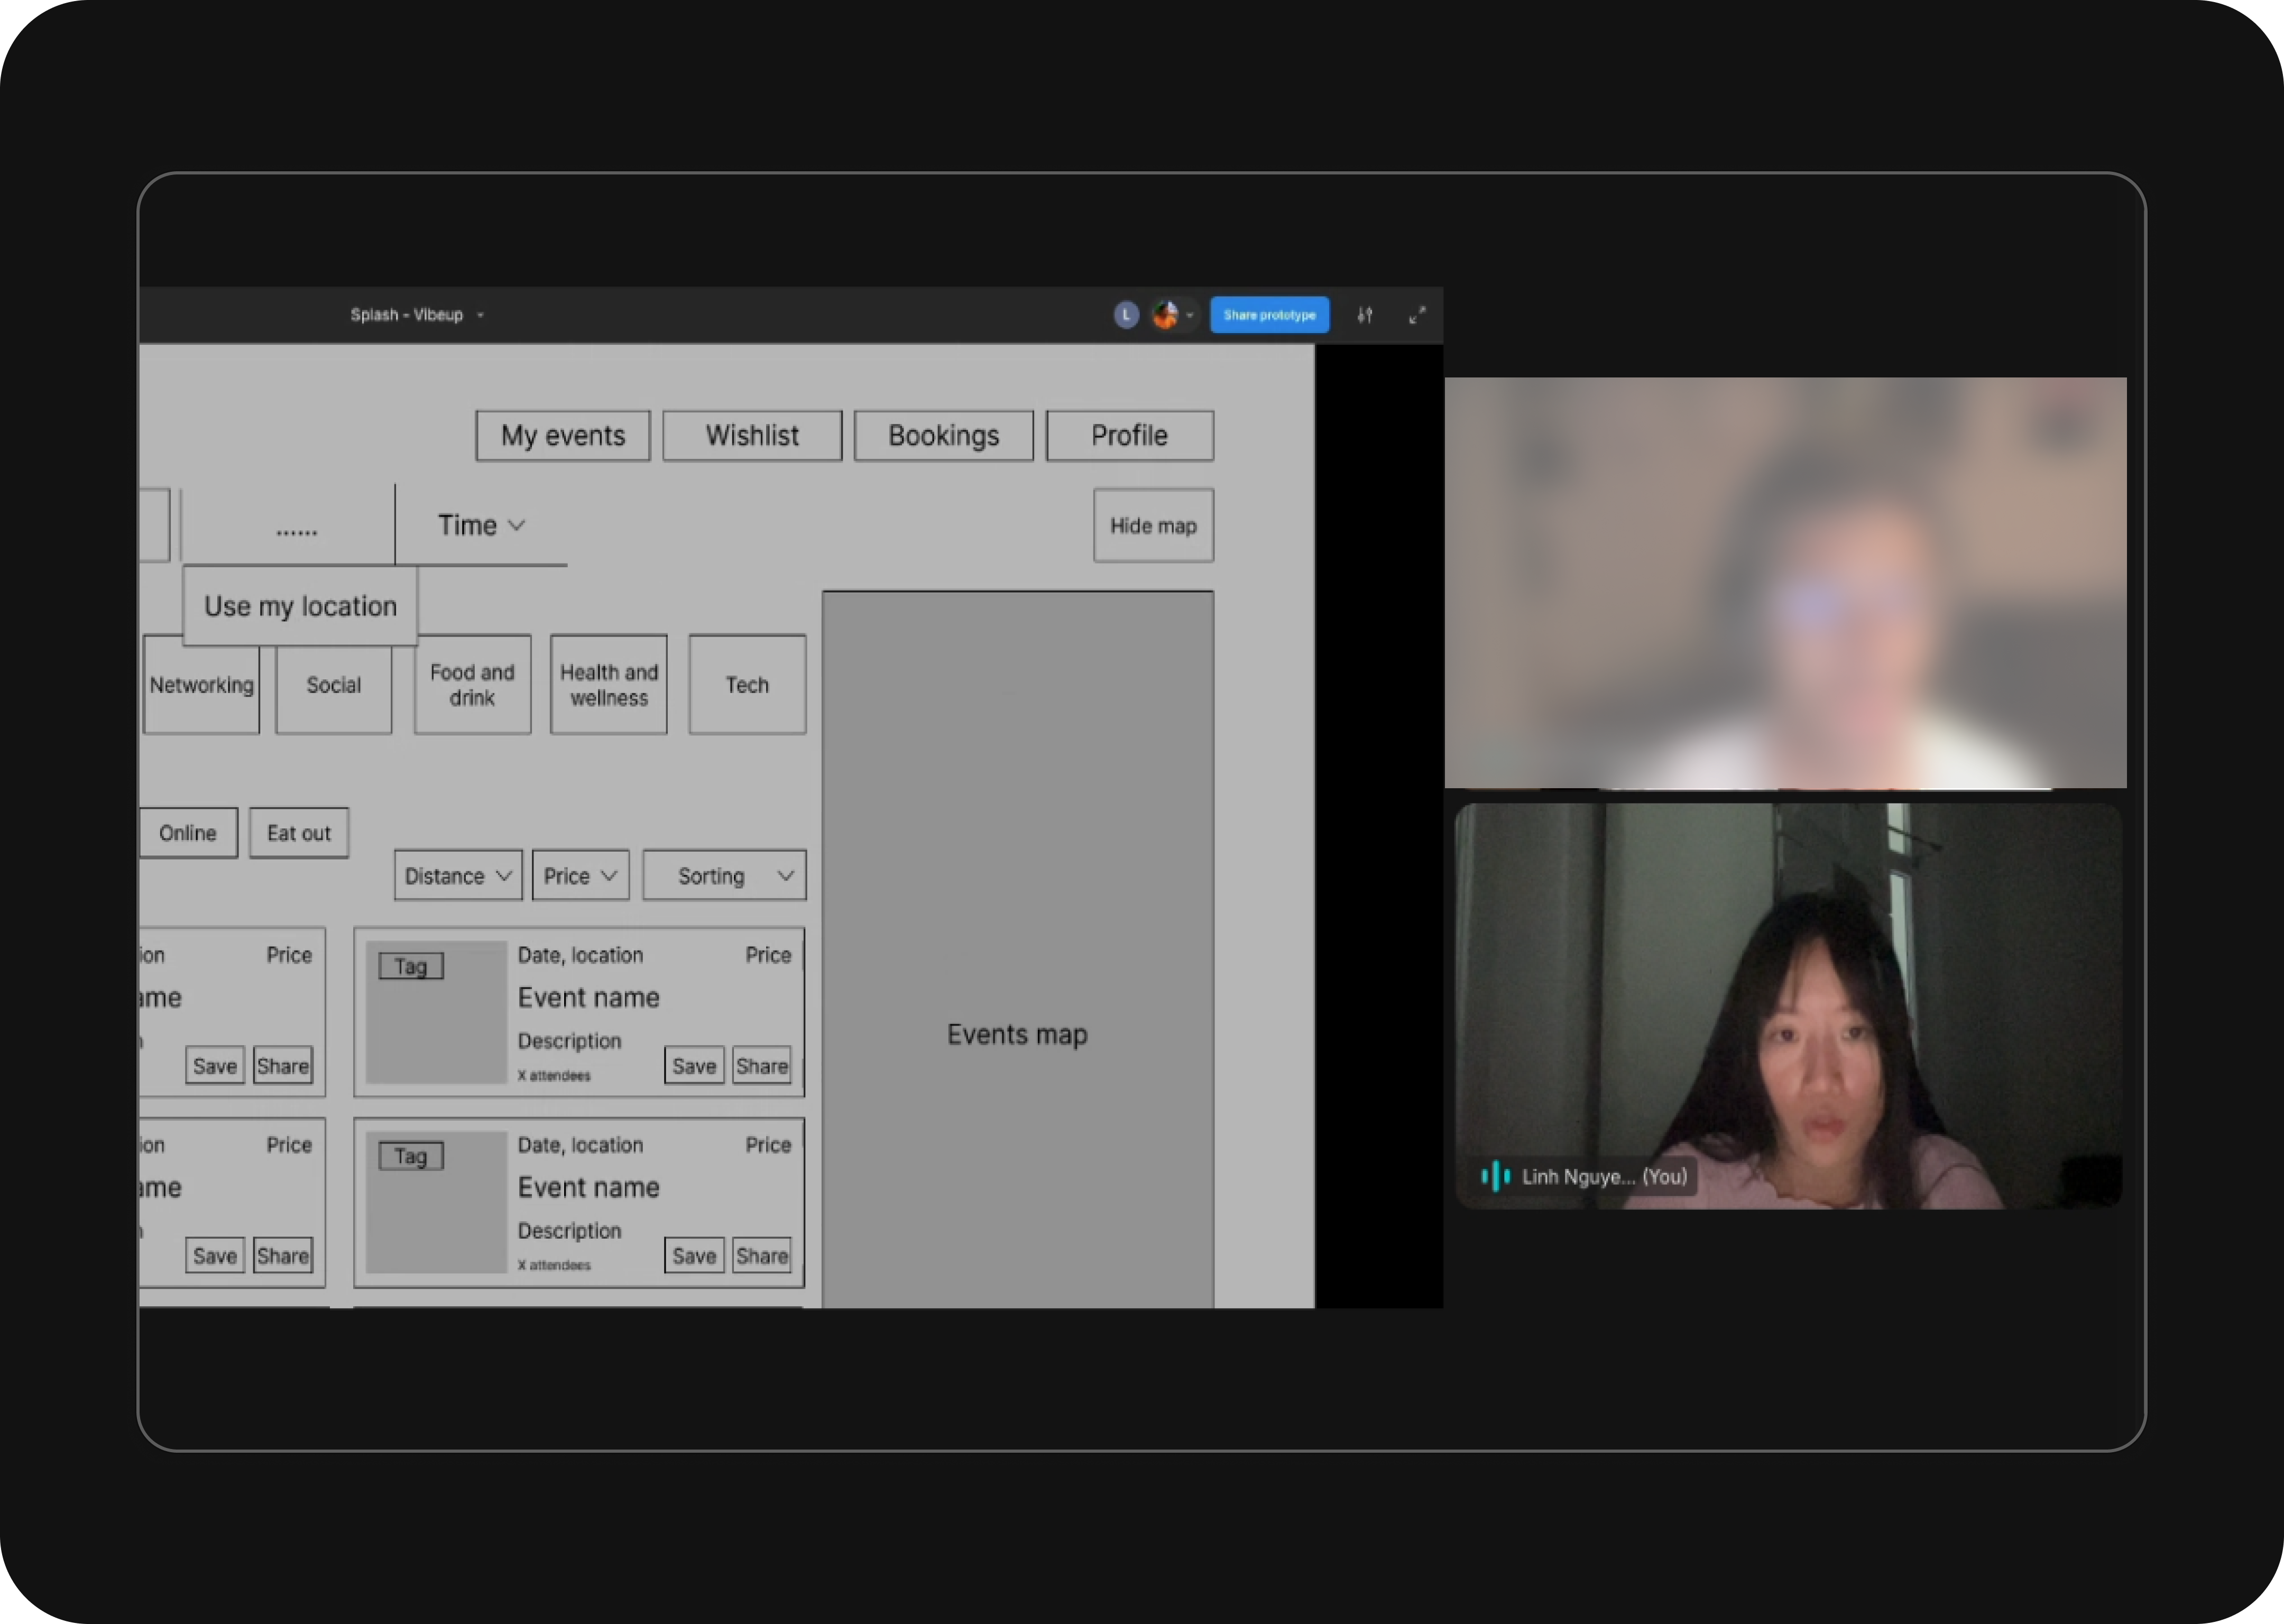
Task: Click Save on the first full event card
Action: click(x=694, y=1066)
